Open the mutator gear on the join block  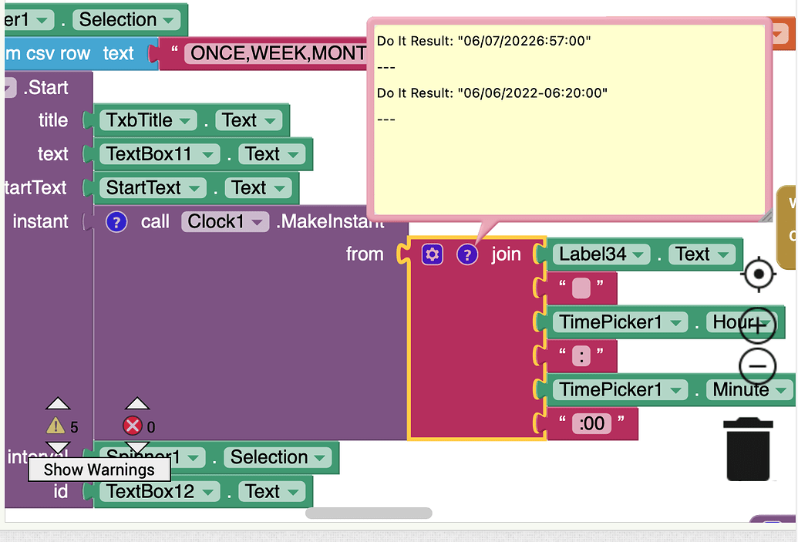point(433,254)
